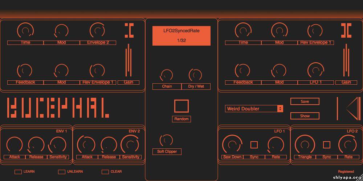Click the left delay link bracket icon
Viewport: 363px width, 181px height.
tap(129, 31)
